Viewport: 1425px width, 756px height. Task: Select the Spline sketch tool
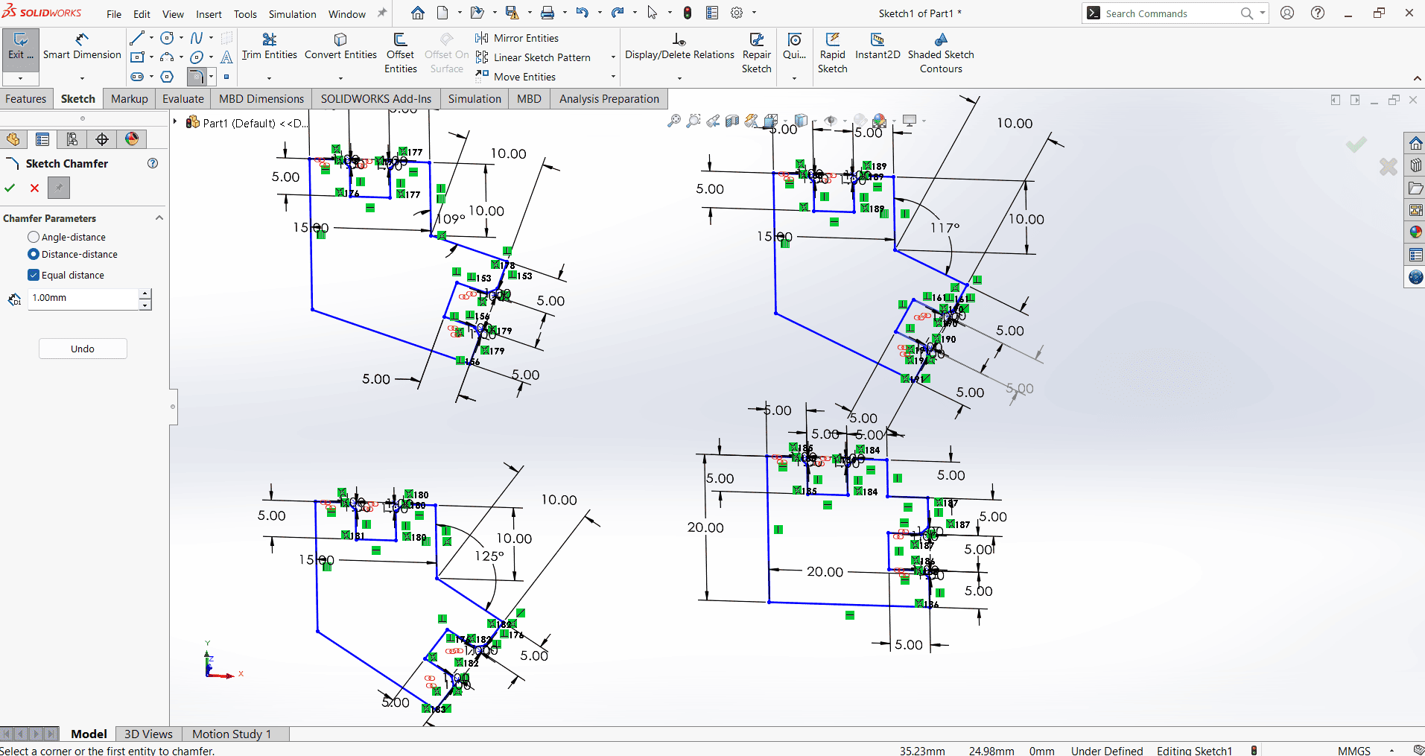[x=197, y=38]
